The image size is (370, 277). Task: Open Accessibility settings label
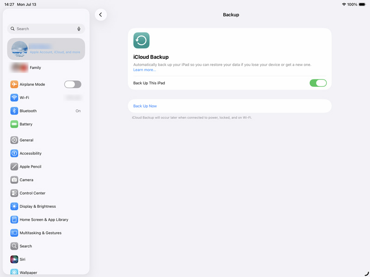point(31,153)
